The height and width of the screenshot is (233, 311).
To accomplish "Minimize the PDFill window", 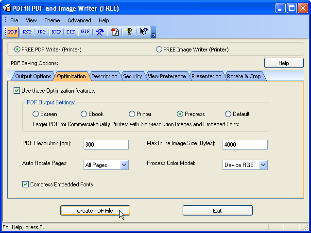I will pyautogui.click(x=280, y=9).
